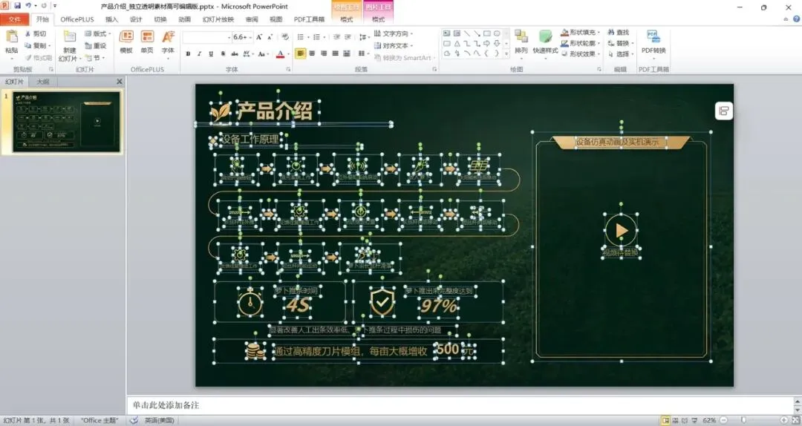Image resolution: width=802 pixels, height=426 pixels.
Task: Toggle left text alignment
Action: [x=300, y=53]
